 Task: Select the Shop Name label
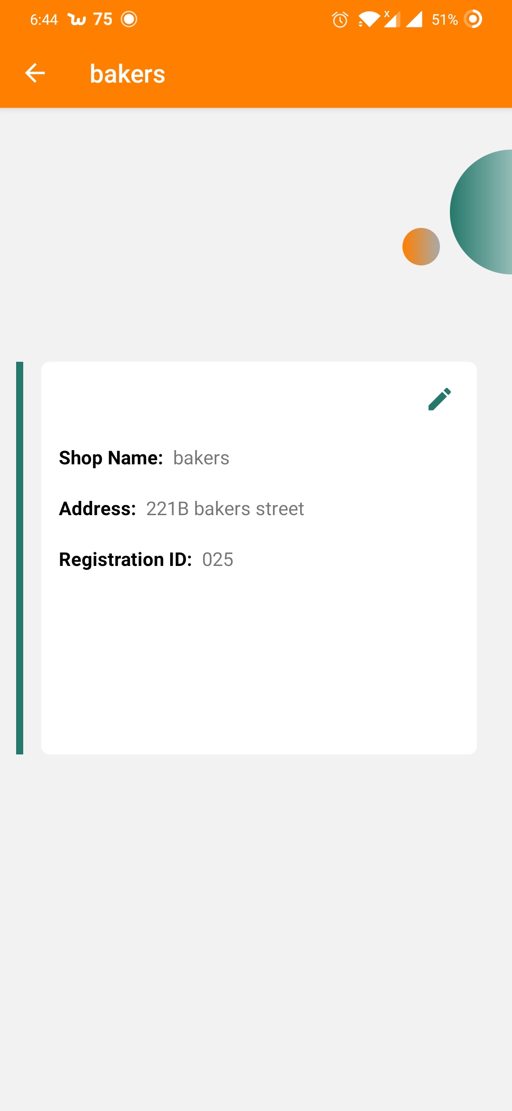click(x=111, y=458)
